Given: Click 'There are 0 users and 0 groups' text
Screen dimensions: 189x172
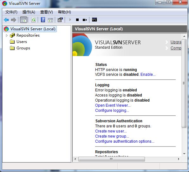Looking at the screenshot, I should coord(123,126).
